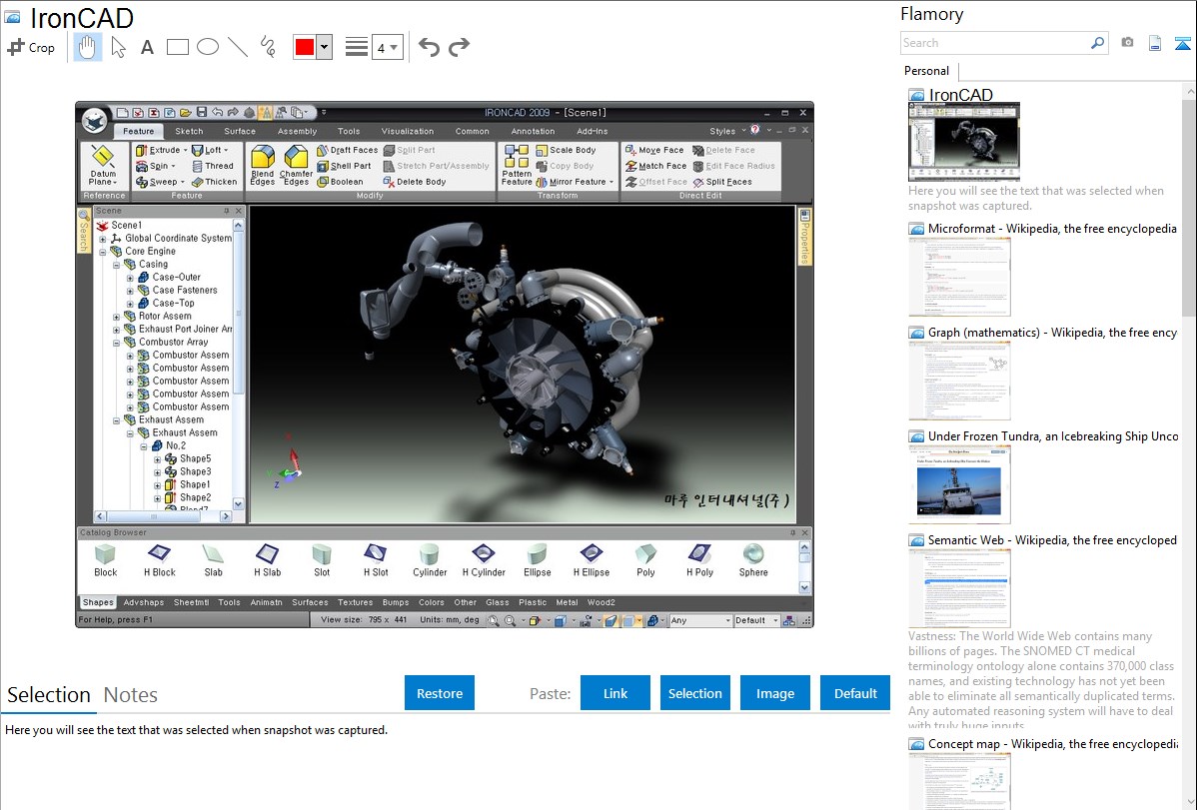Click the camera snapshot icon

(x=1127, y=43)
